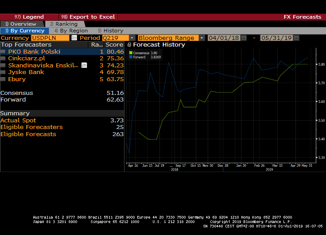The image size is (326, 235).
Task: Toggle checkbox for PKO Bank Polski
Action: click(x=3, y=52)
